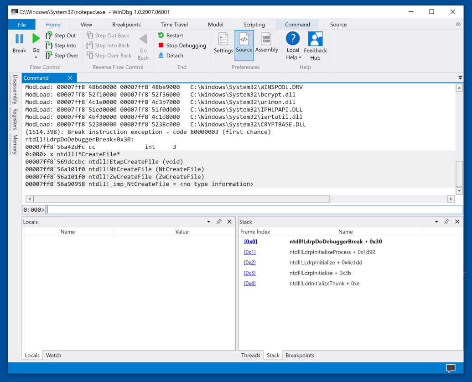Open Feedback Hub from the ribbon

(x=315, y=46)
